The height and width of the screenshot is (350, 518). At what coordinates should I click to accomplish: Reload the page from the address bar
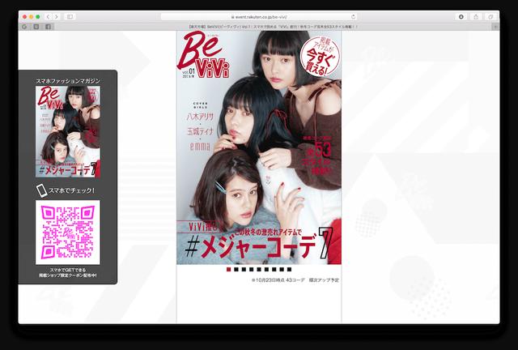(x=353, y=16)
